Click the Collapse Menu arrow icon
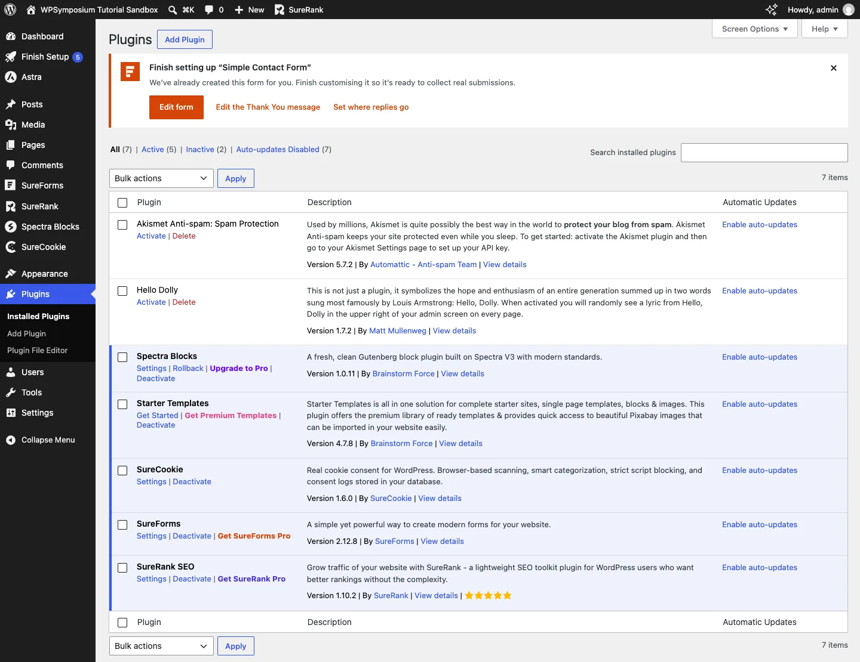The image size is (860, 662). (11, 440)
